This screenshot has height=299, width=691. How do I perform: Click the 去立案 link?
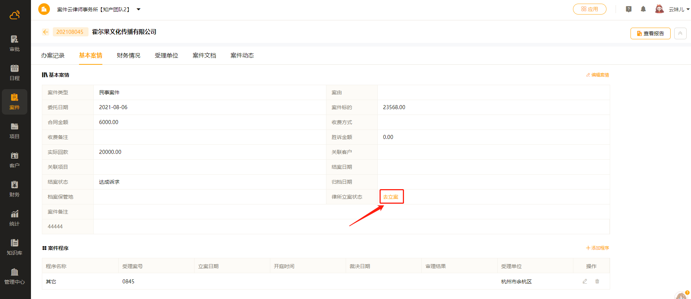click(390, 197)
